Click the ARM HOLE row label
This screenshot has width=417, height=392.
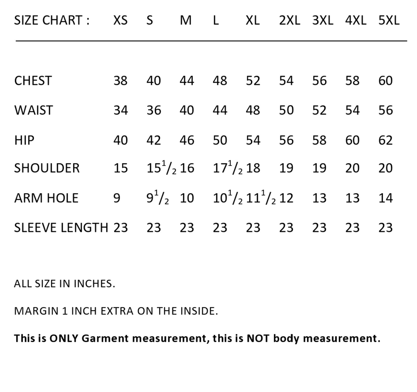point(46,198)
